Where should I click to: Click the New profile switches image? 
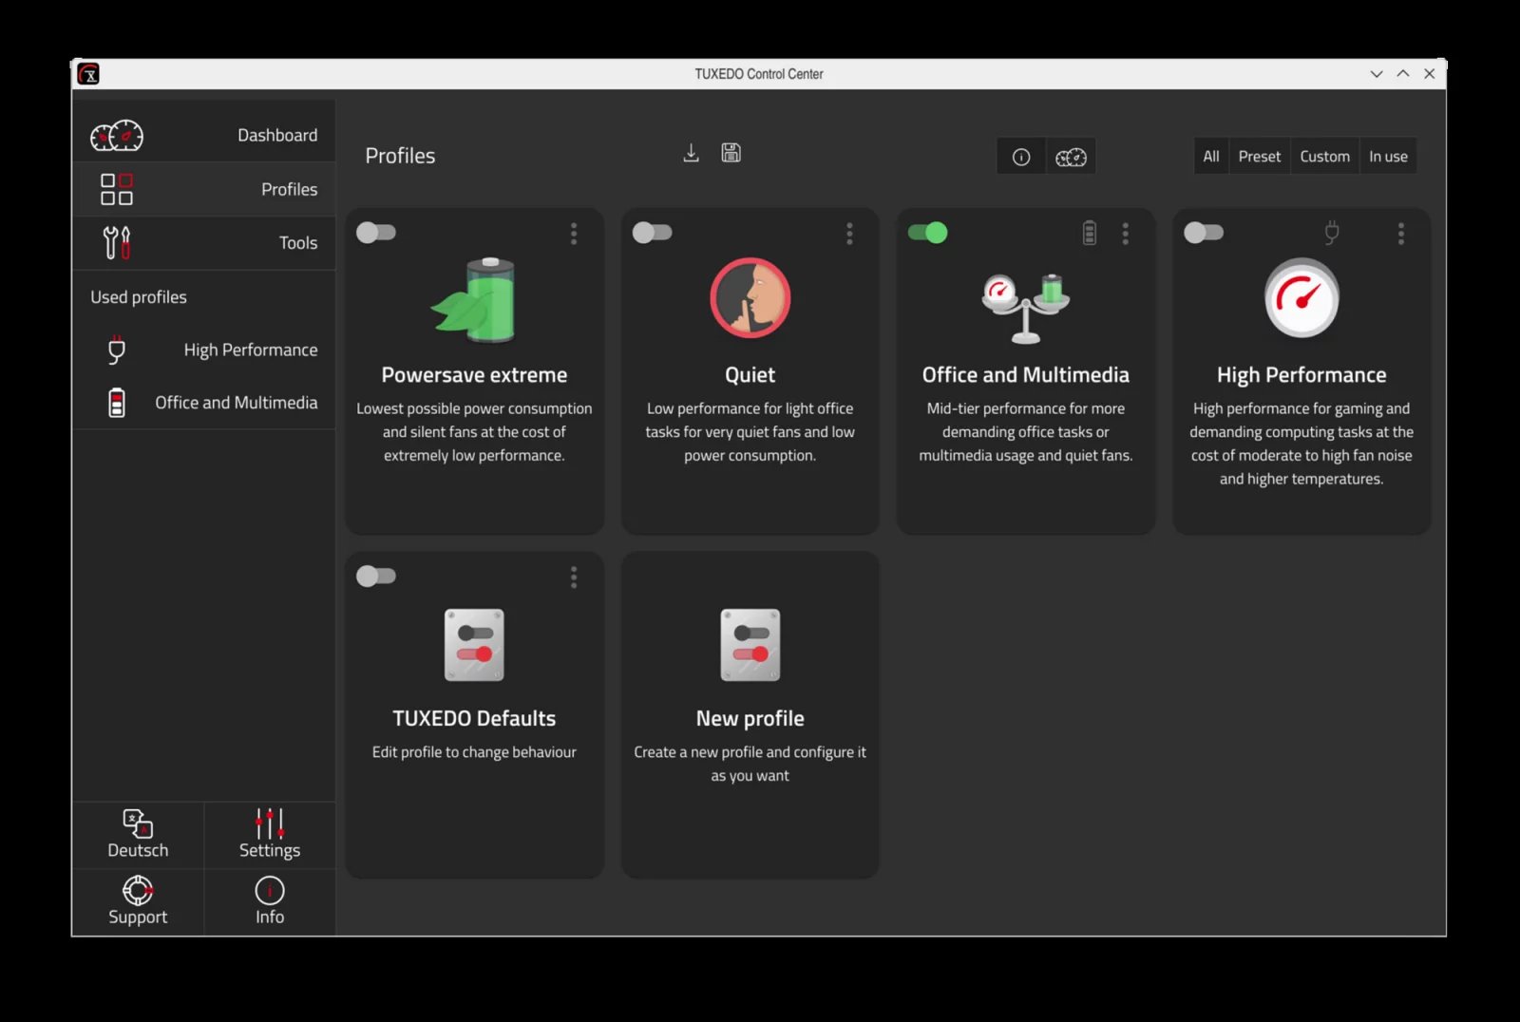pyautogui.click(x=750, y=645)
